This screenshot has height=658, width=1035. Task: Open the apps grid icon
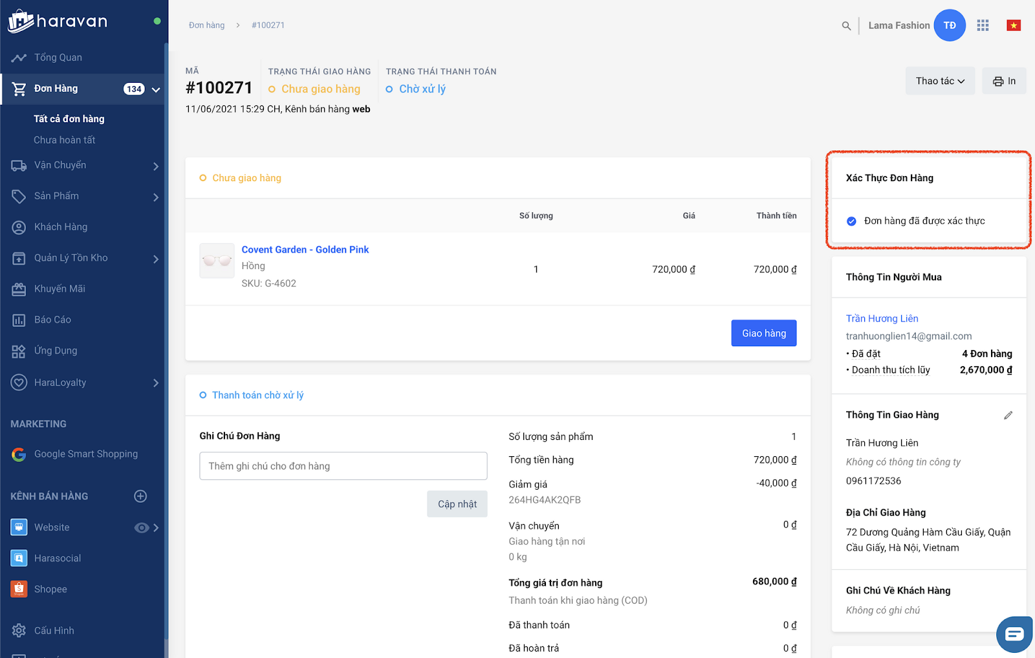tap(983, 25)
